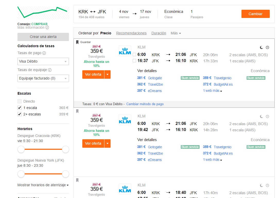Screen dimensions: 278x198
Task: Click the price trend chart thumbnail
Action: (43, 13)
